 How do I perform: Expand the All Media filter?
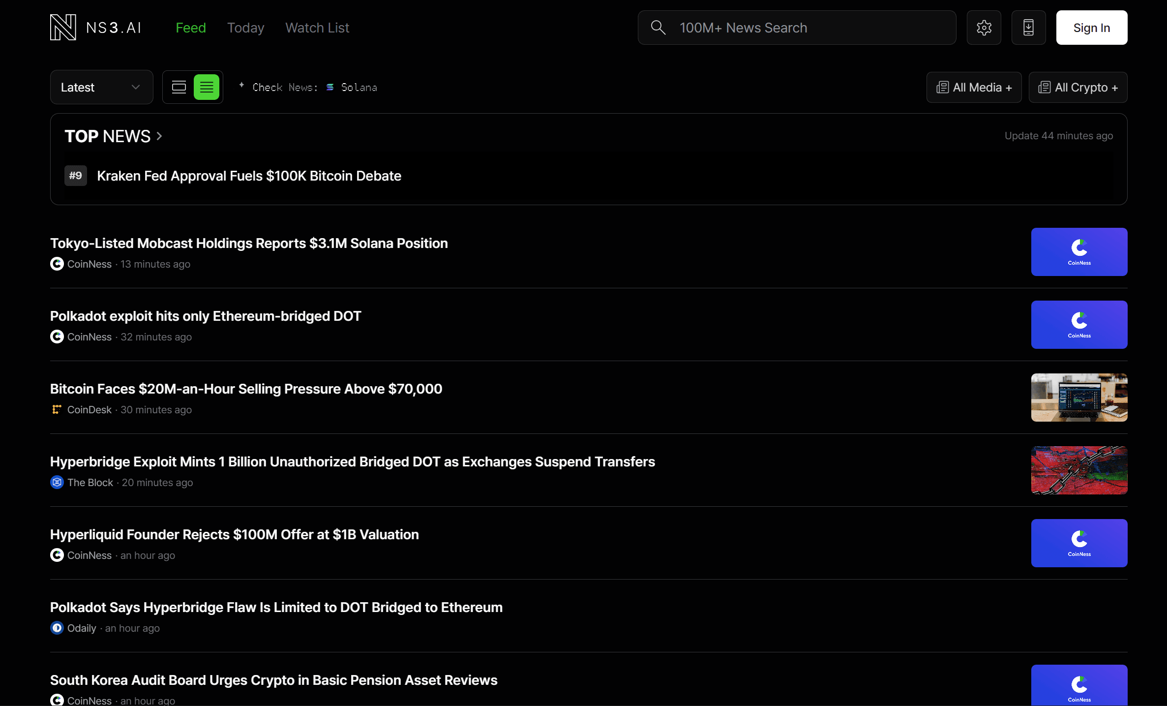click(974, 87)
